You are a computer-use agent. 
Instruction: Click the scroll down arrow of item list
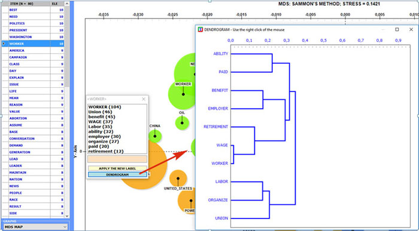point(67,216)
